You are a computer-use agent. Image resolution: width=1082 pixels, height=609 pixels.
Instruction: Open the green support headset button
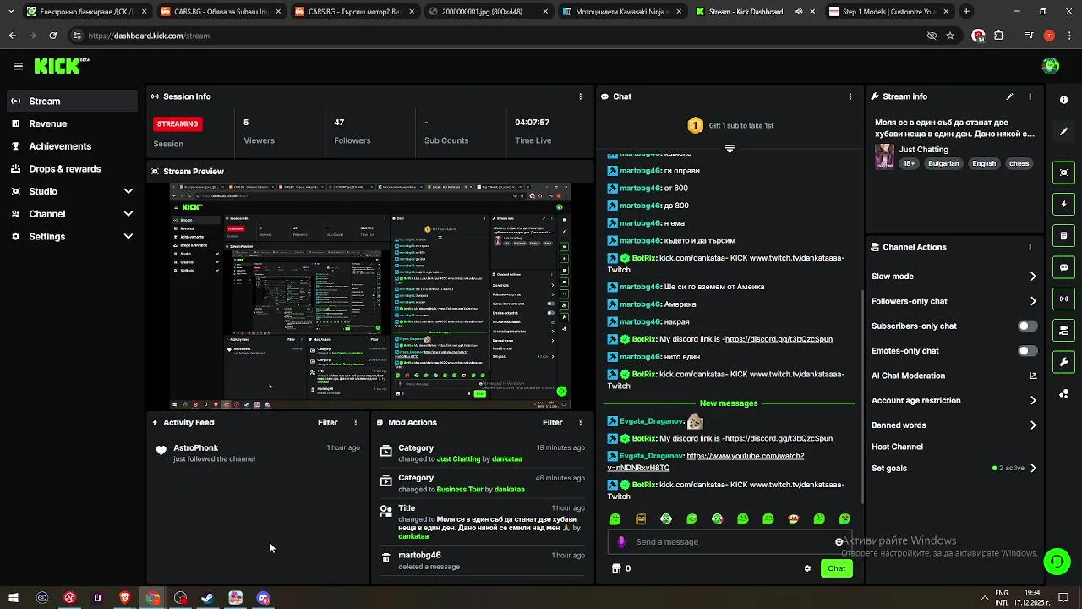click(1056, 562)
